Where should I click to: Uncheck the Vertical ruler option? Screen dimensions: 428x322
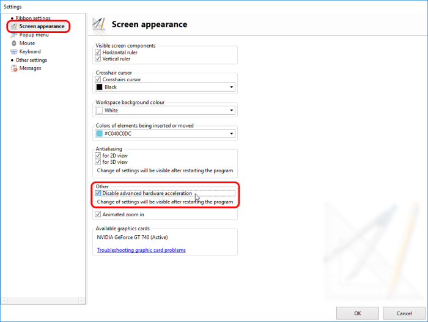click(98, 59)
